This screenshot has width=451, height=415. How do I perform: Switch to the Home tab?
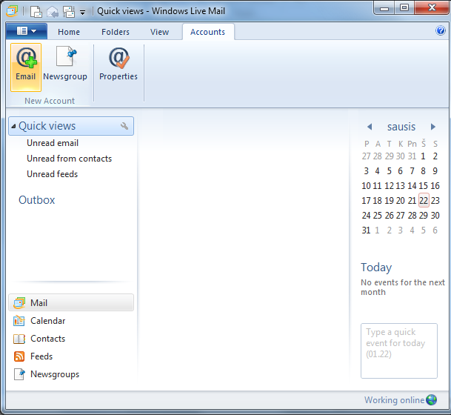pyautogui.click(x=69, y=32)
